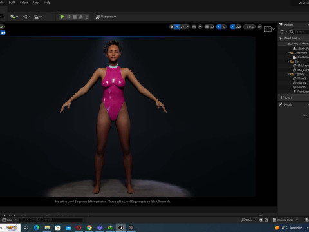
Task: Click the surface snapping icon
Action: [x=200, y=27]
